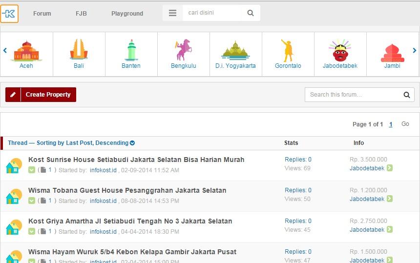The image size is (420, 263).
Task: Click green arrow next to Jabodetabek for Wisma Tobana
Action: pyautogui.click(x=390, y=199)
